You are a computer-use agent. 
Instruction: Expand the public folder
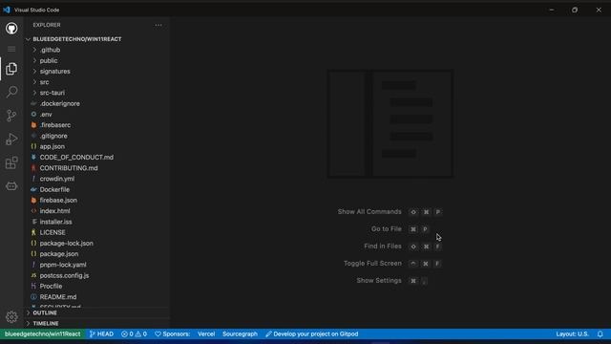pos(96,61)
